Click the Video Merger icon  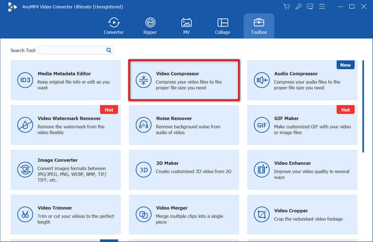pyautogui.click(x=143, y=214)
